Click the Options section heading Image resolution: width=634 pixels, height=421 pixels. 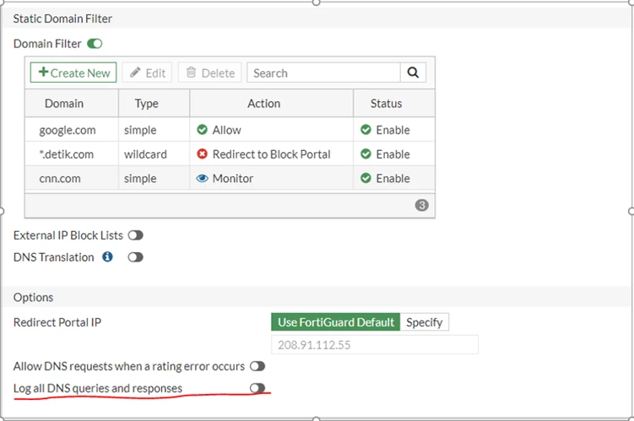(33, 297)
